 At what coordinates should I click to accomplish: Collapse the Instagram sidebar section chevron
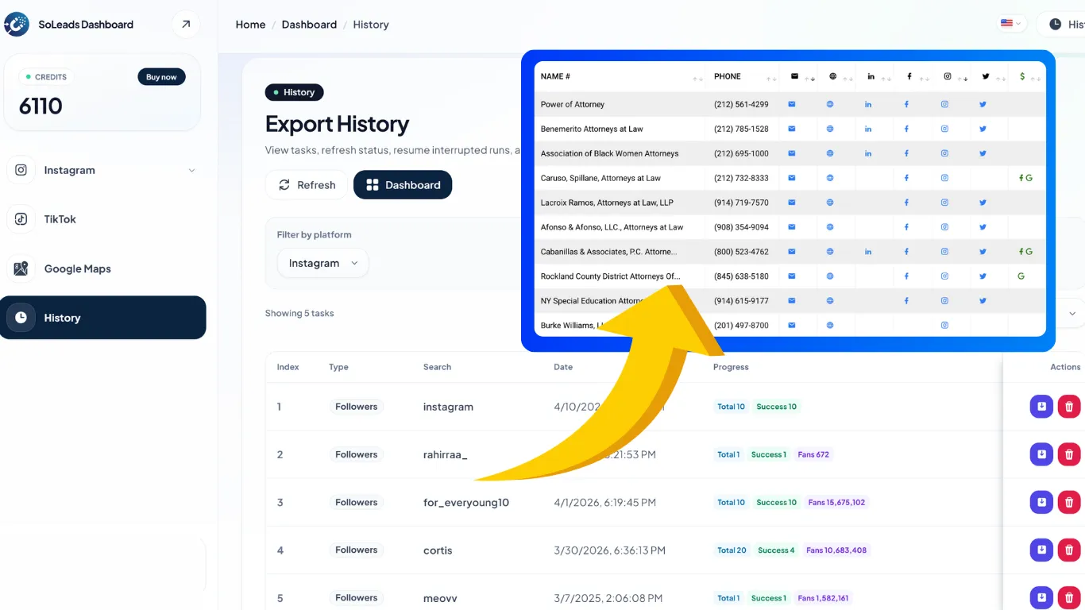(191, 170)
